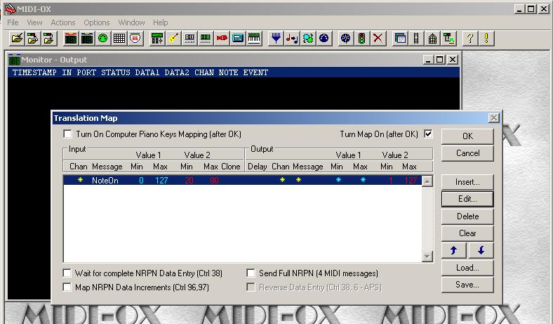
Task: Click the Insert... button
Action: click(x=467, y=182)
